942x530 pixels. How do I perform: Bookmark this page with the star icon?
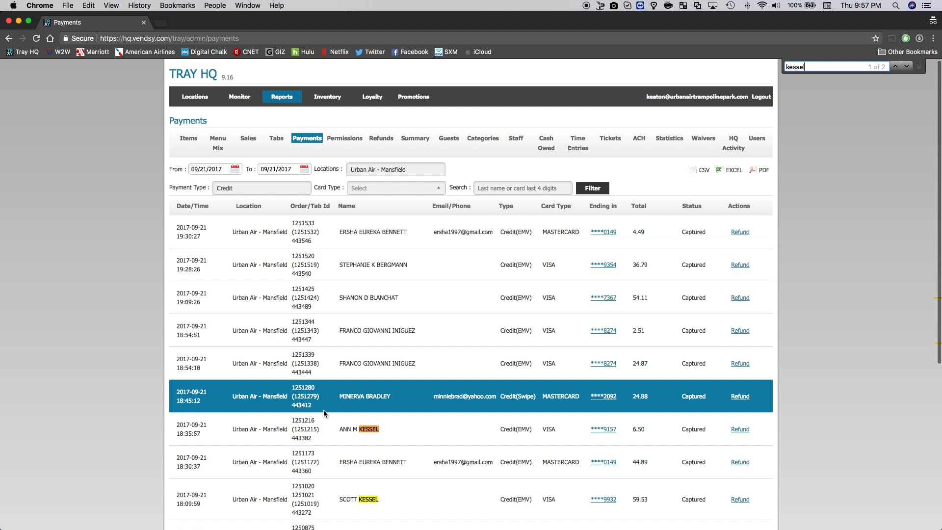pos(875,38)
